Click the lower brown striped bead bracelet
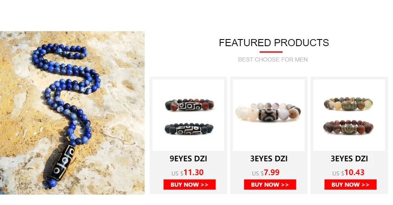 pos(348,127)
